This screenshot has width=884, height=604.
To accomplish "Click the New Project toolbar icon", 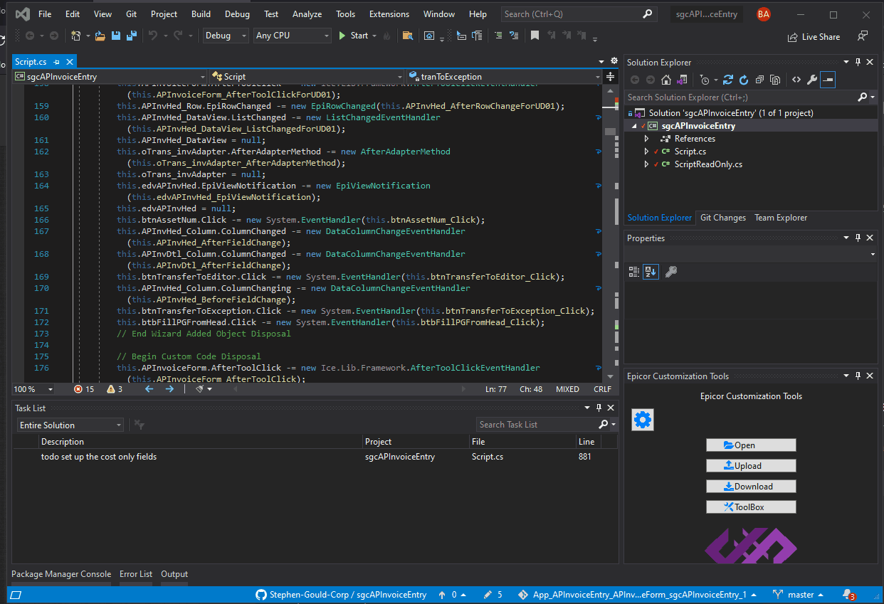I will pos(76,36).
